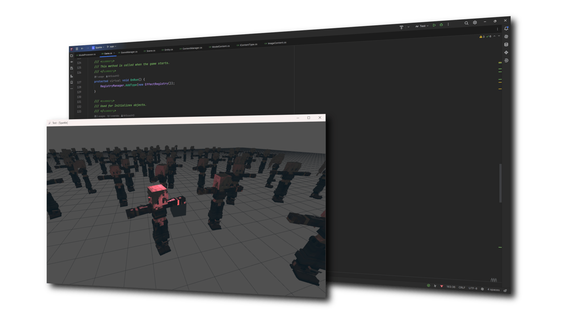Switch to the SceneManager.cs tab
Screen dimensions: 571x310
coord(129,52)
